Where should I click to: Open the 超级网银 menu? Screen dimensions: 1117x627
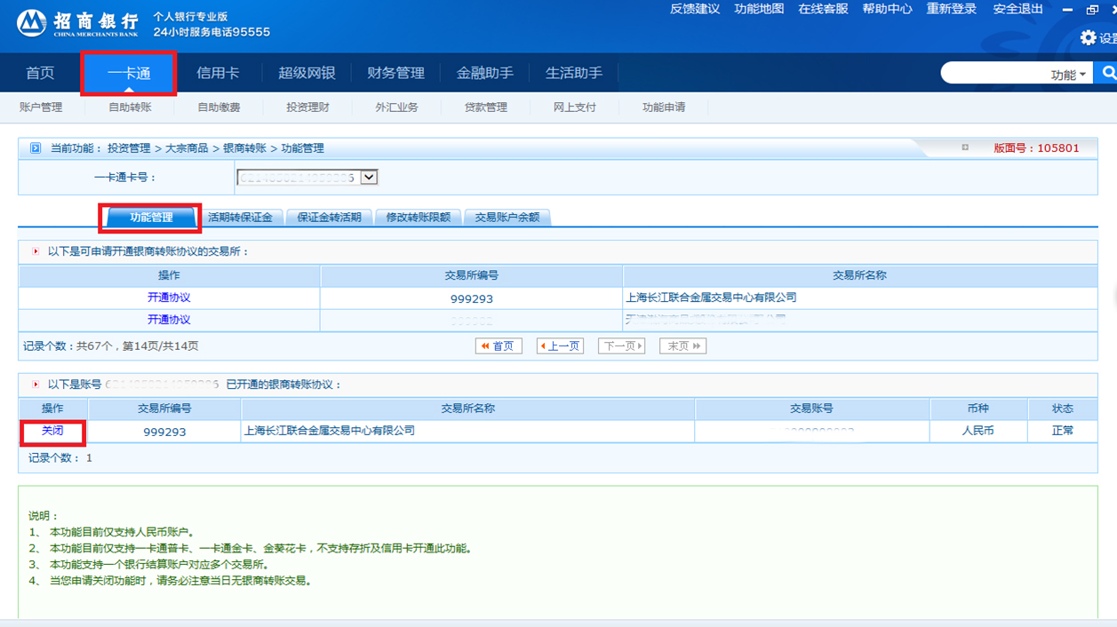tap(307, 73)
